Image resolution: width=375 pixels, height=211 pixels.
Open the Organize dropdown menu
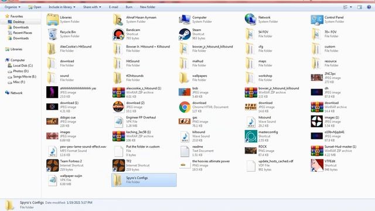pos(12,7)
